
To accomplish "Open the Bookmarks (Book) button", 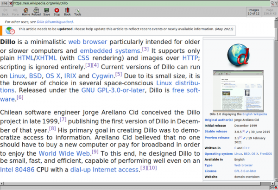I will (67, 12).
